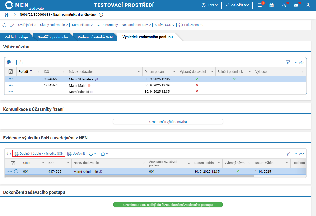Open the user profile icon
Screen dimensions: 316x216
[x=308, y=5]
